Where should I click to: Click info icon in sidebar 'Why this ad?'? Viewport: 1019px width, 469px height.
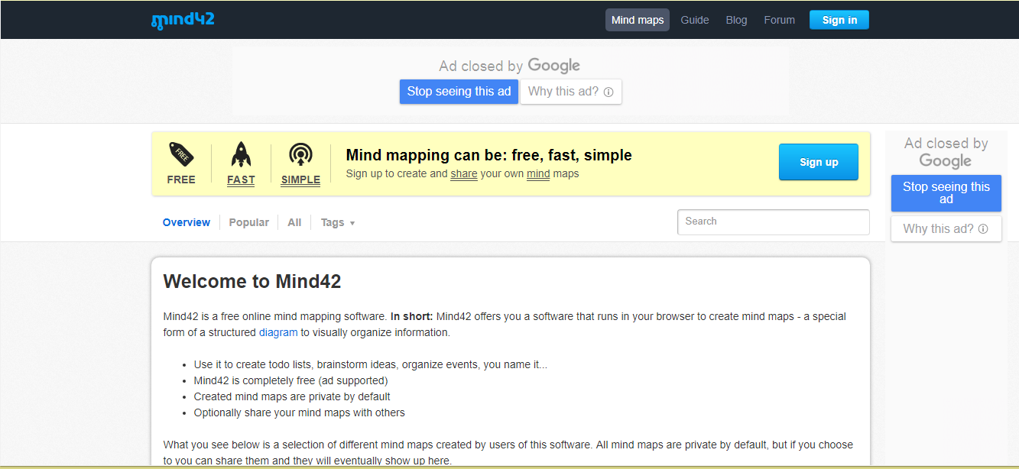(983, 229)
